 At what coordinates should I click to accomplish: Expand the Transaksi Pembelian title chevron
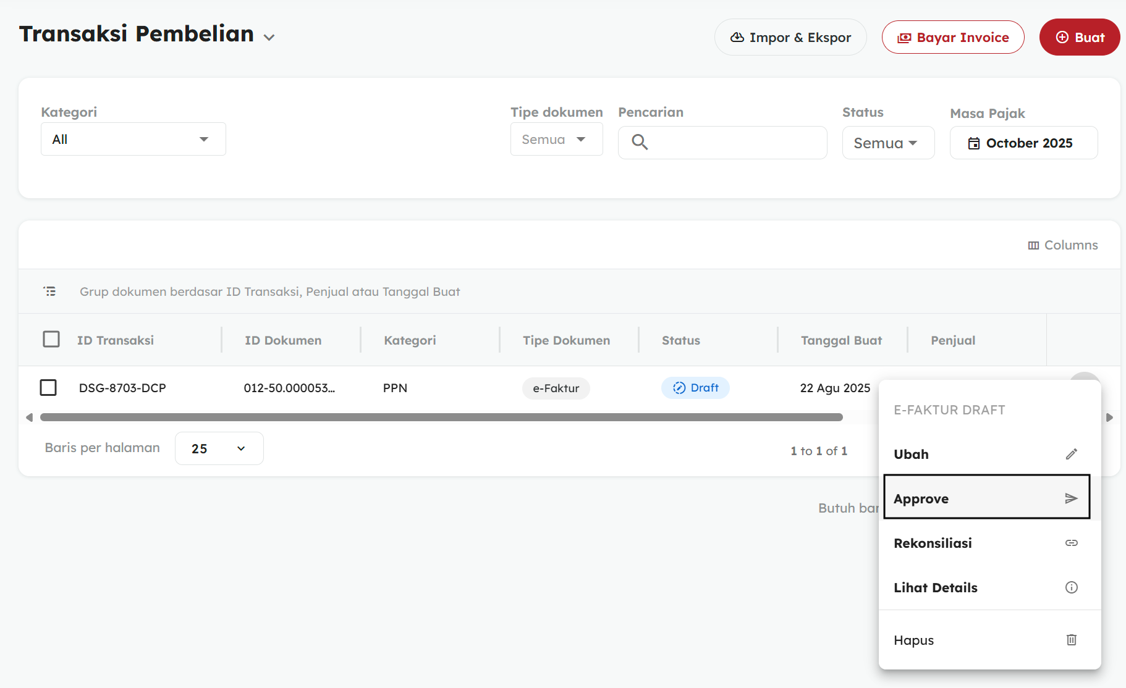(x=269, y=38)
